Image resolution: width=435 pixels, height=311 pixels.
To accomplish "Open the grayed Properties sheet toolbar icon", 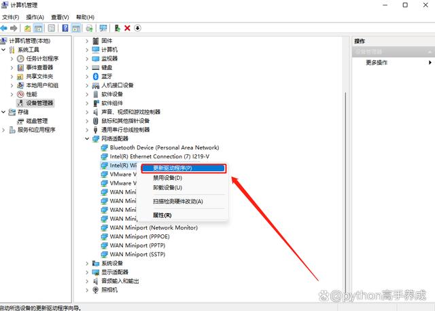I will (x=52, y=28).
